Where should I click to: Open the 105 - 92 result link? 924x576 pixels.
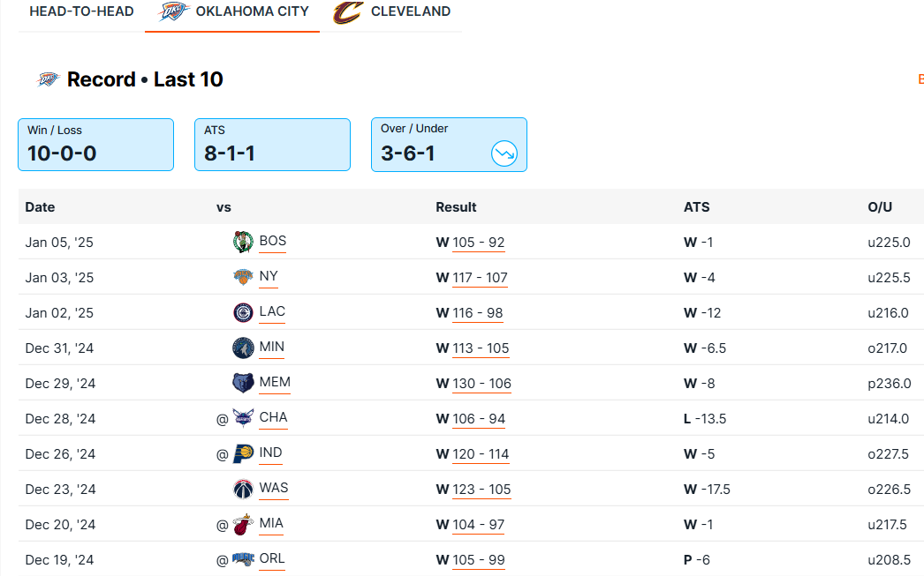(478, 243)
